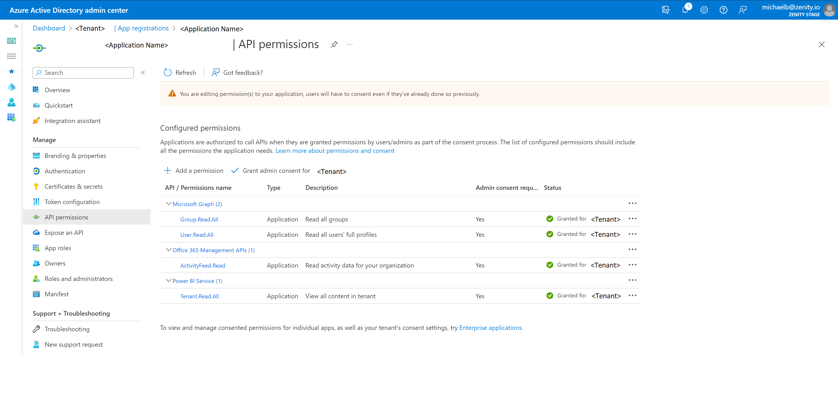Image resolution: width=838 pixels, height=411 pixels.
Task: Collapse the Office 365 Management APIs group
Action: coord(168,250)
